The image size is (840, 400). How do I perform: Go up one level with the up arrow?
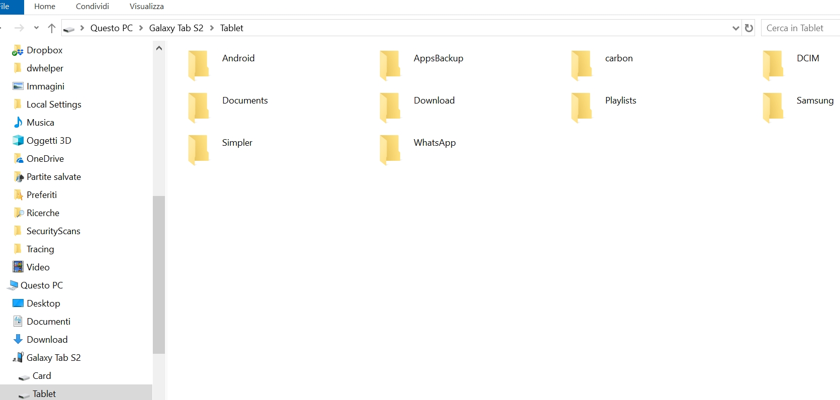[51, 28]
